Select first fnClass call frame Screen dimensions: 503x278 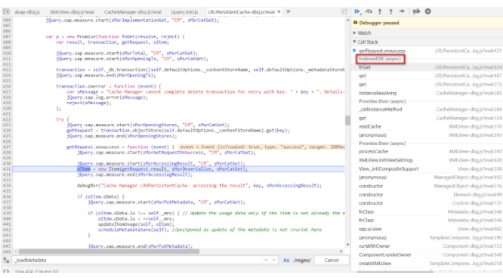point(427,212)
